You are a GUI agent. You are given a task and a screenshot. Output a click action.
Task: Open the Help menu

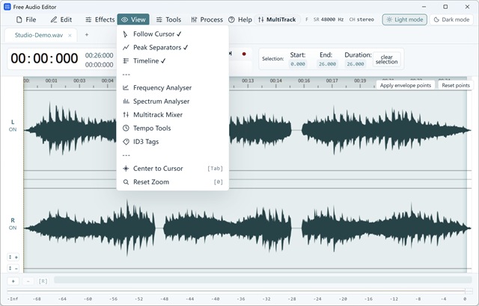pos(240,19)
